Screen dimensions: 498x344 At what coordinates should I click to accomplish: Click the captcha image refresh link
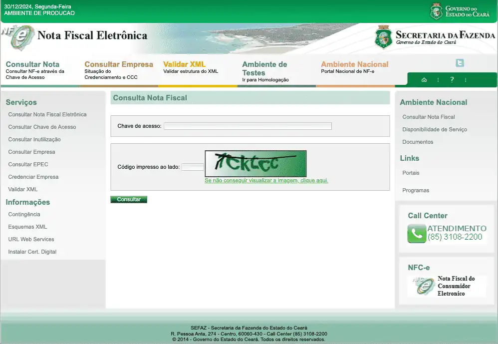pyautogui.click(x=266, y=180)
